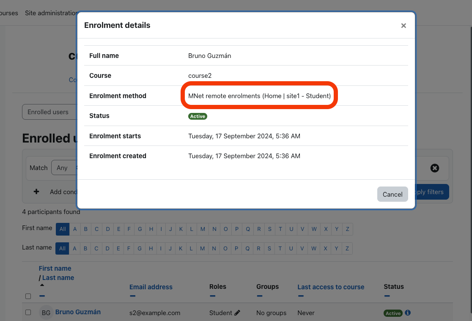Select All in the Last name filter
The width and height of the screenshot is (472, 321).
click(62, 248)
